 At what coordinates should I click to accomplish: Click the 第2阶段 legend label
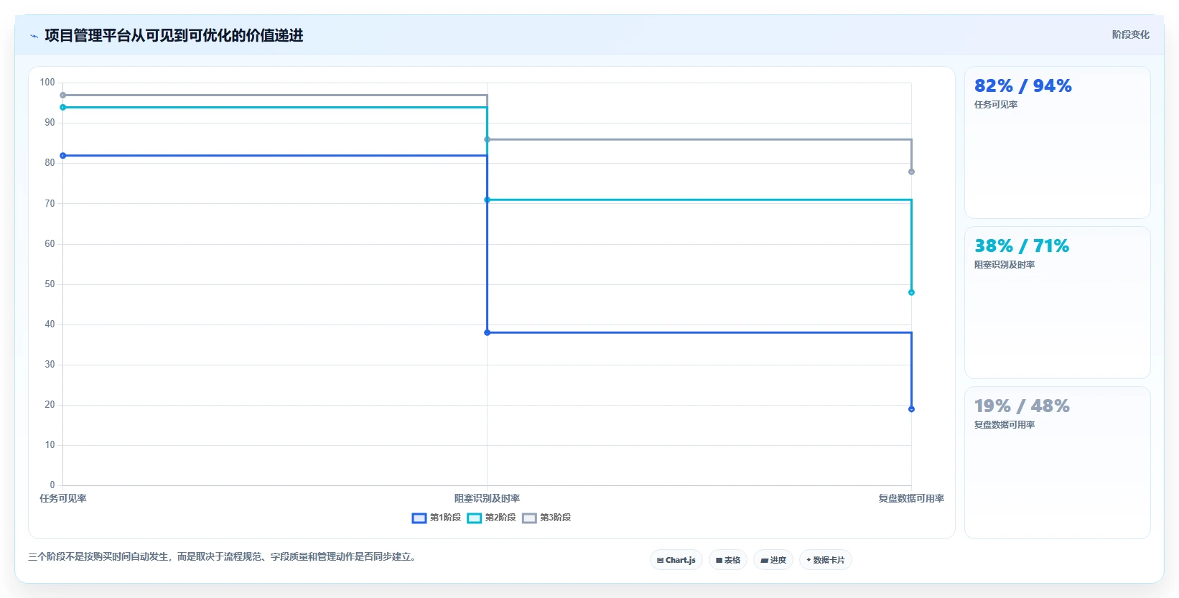(500, 518)
